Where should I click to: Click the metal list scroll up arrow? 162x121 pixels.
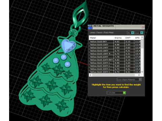(142, 37)
